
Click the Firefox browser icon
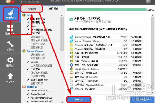click(x=24, y=15)
